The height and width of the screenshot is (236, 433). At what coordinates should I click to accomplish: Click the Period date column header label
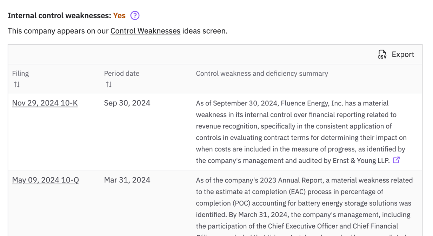point(121,74)
